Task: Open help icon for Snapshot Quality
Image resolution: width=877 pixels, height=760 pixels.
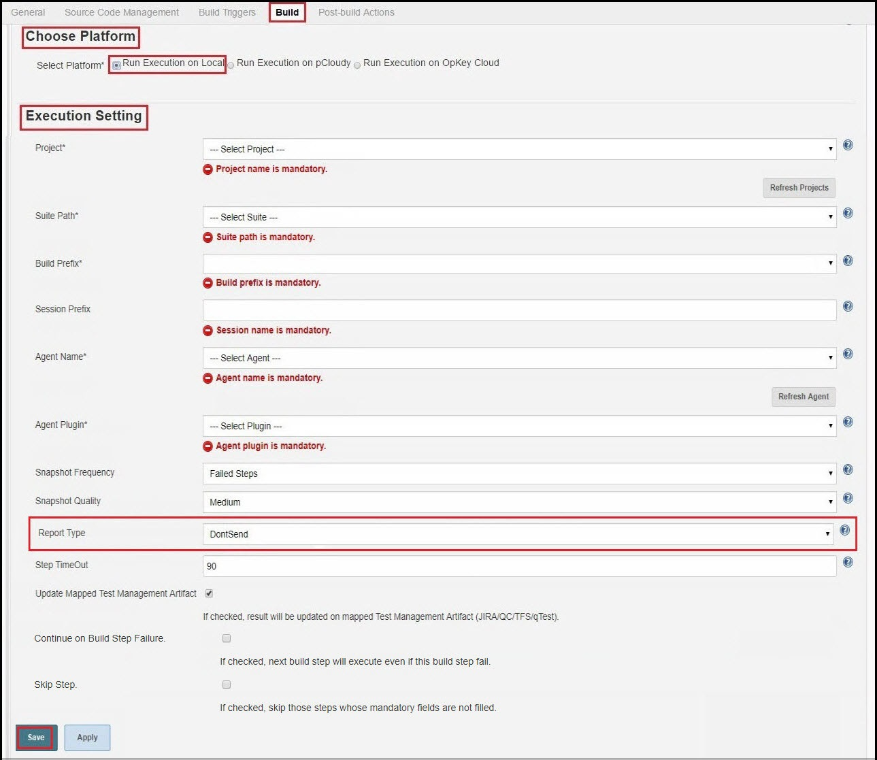Action: click(848, 498)
